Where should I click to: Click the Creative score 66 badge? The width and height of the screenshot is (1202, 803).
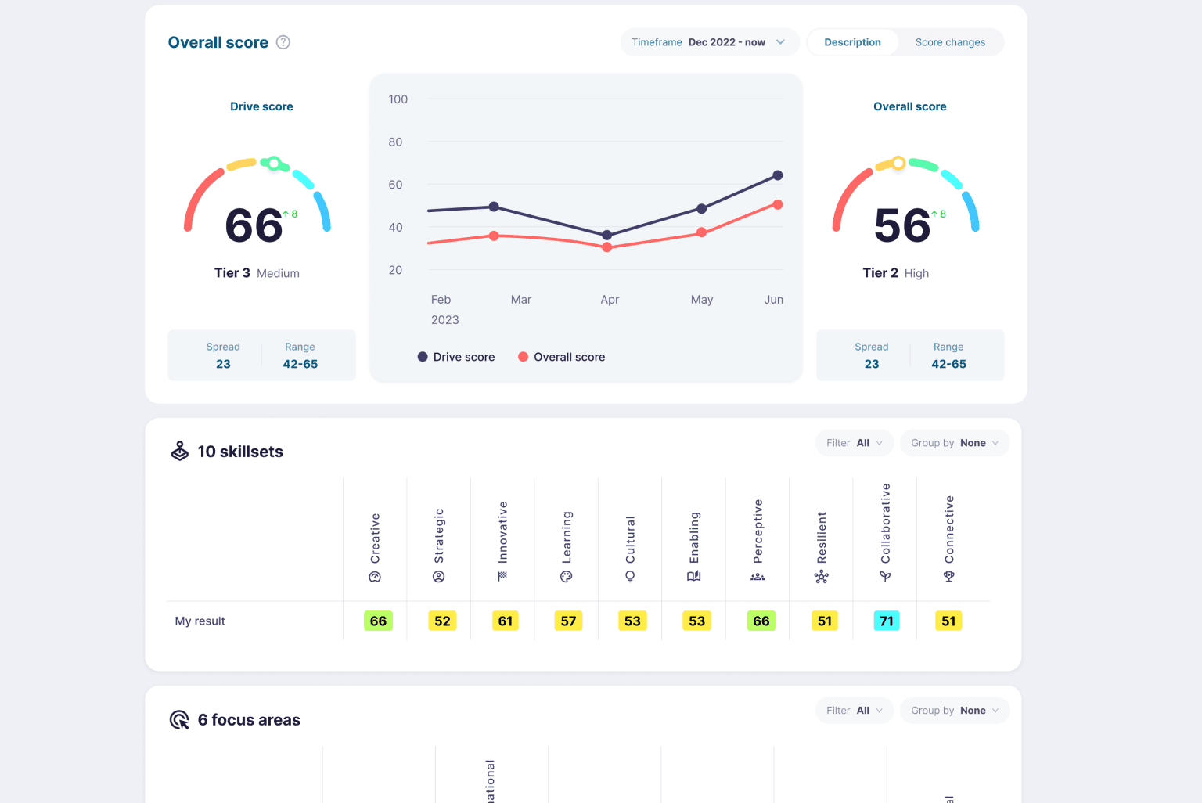point(378,621)
